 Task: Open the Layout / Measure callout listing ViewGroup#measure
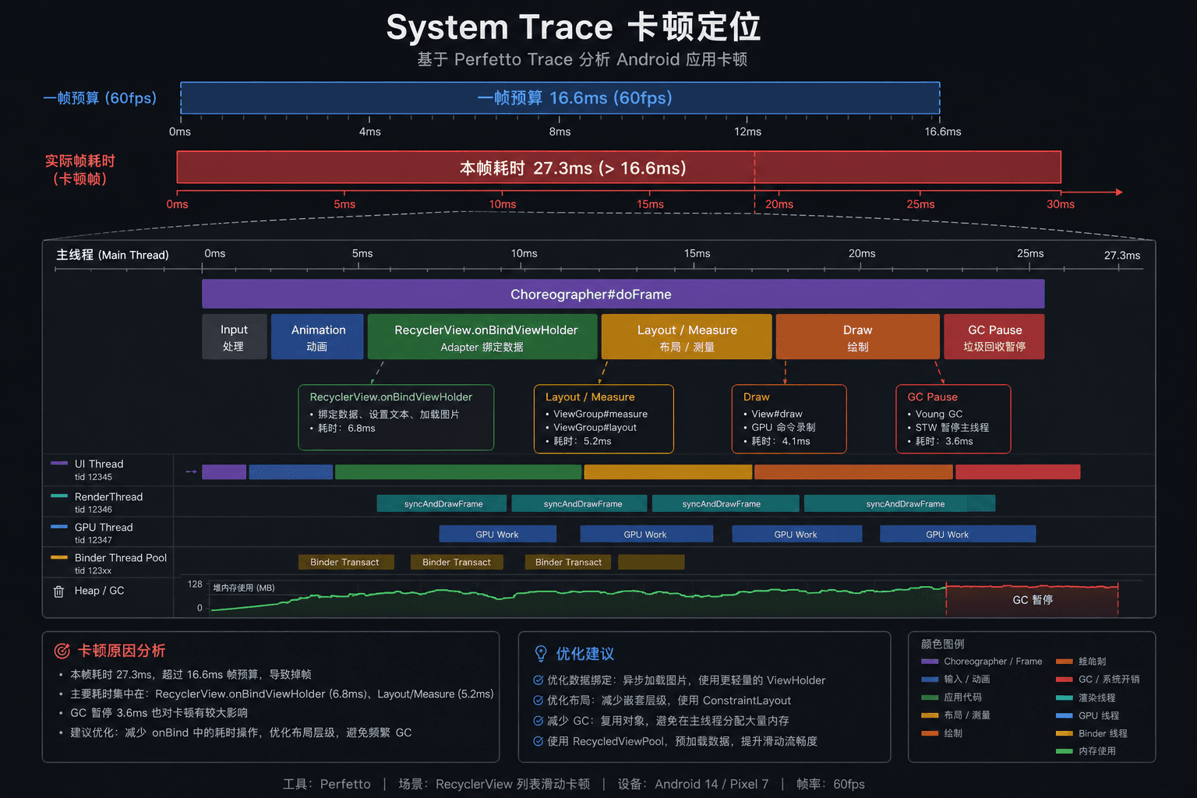tap(604, 418)
